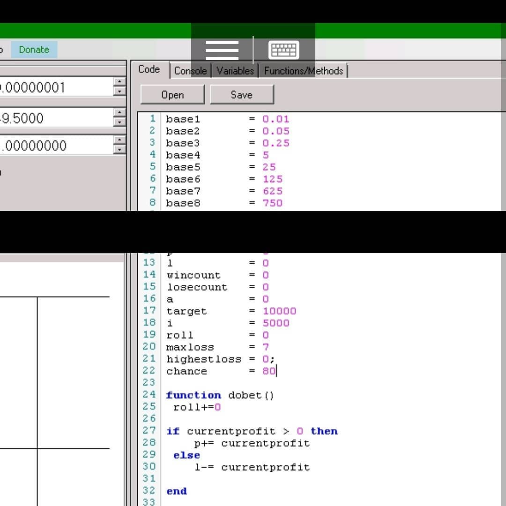Open the Variables tab

235,71
